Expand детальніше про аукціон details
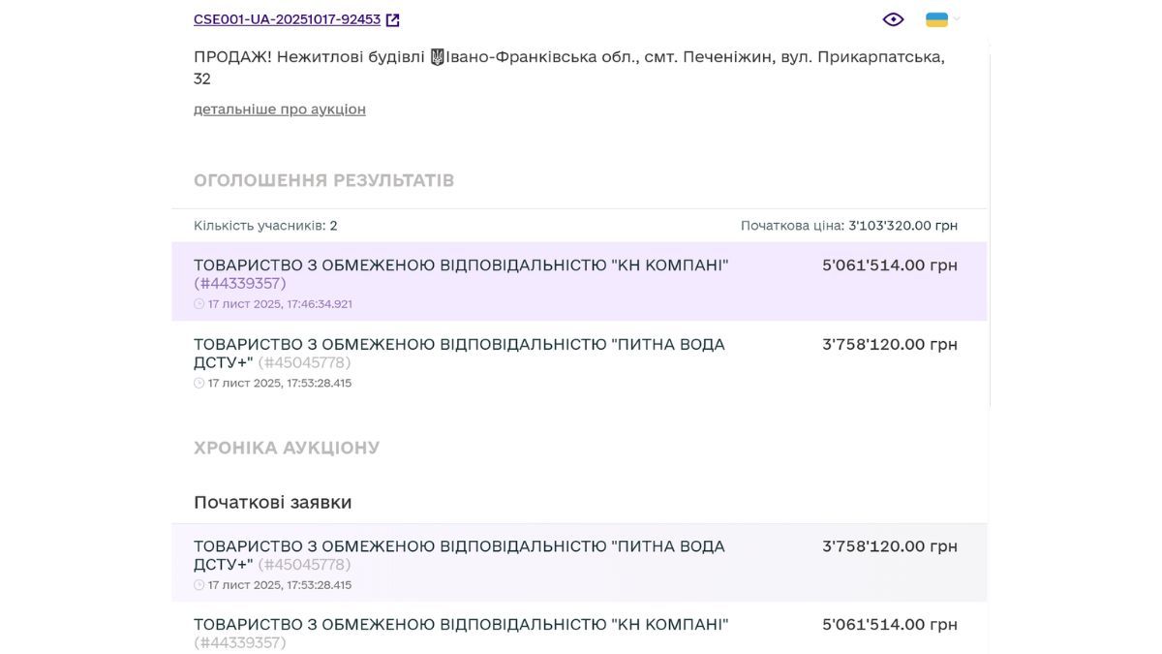 click(x=279, y=109)
